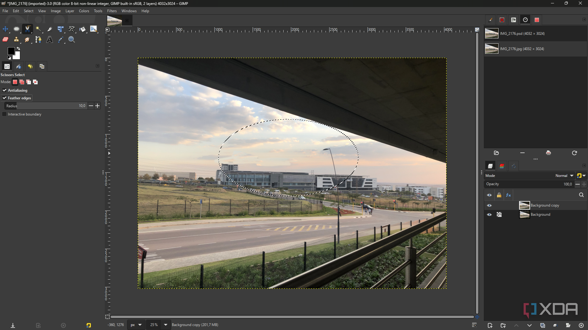Select the Paths tool
Viewport: 588px width, 330px height.
tap(39, 39)
